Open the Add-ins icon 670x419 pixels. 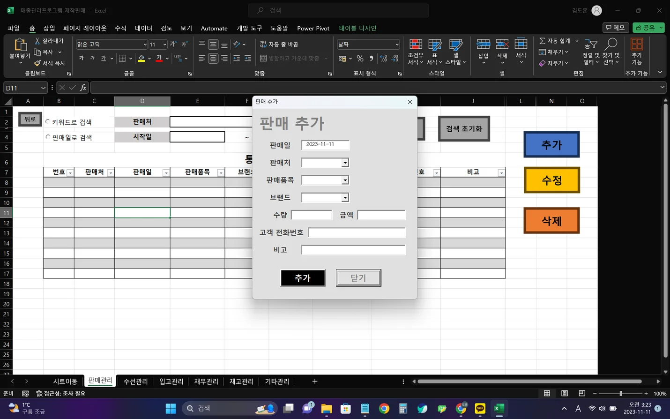click(x=637, y=45)
